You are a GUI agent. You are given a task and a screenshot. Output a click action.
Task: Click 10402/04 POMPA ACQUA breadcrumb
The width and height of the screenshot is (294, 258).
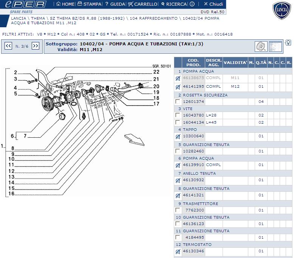click(115, 21)
